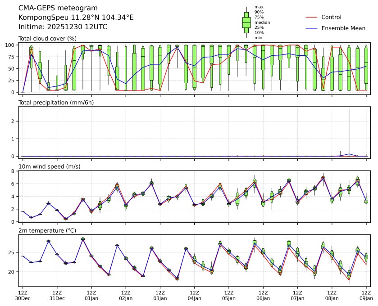
Task: Select the Total cloud cover (%) panel title
Action: 47,39
